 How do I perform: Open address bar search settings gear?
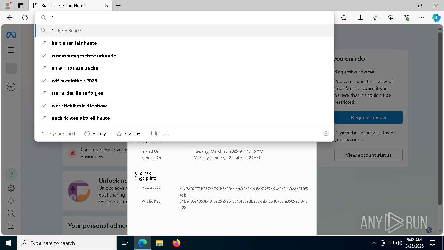(326, 134)
